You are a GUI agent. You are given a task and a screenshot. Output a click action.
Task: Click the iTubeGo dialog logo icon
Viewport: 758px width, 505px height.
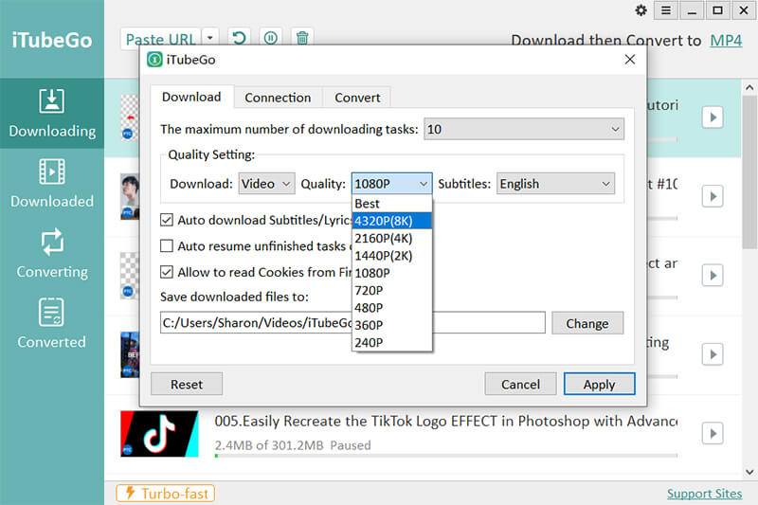[154, 60]
